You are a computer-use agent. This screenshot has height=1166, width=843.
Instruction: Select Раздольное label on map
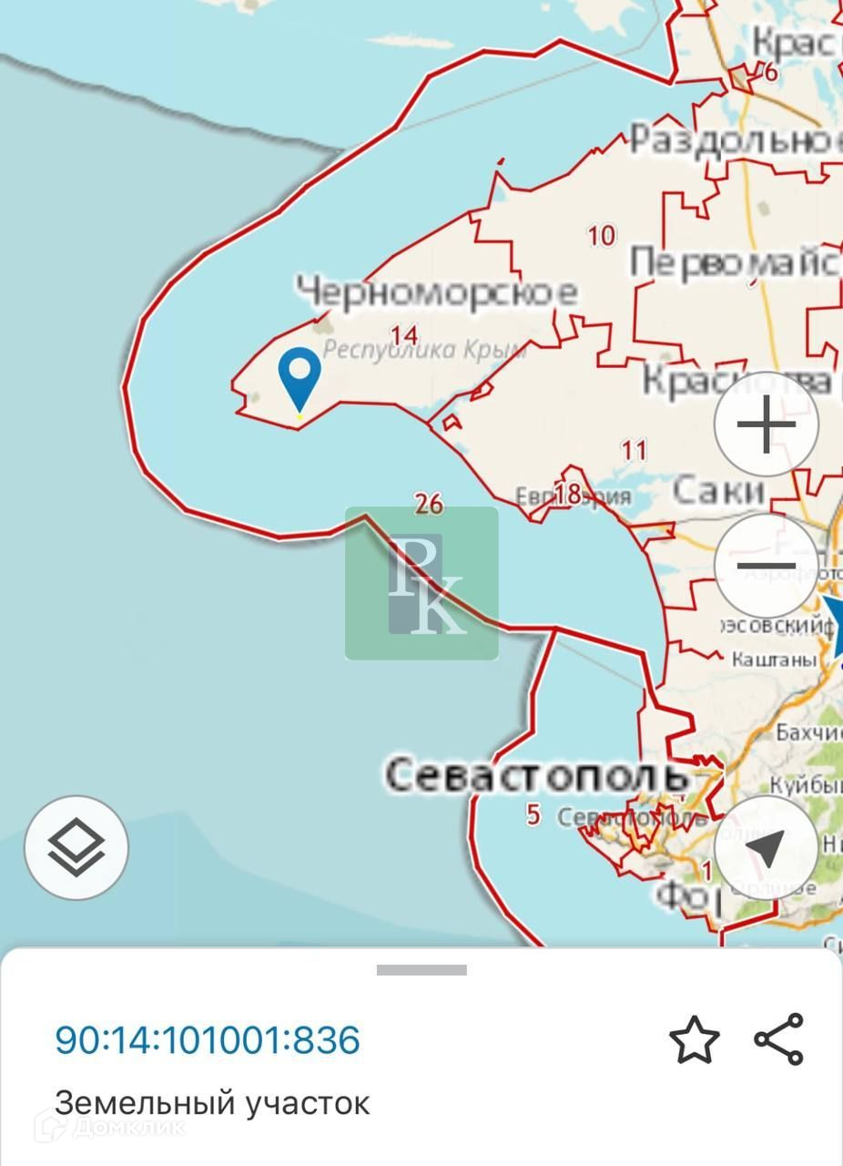pos(736,140)
